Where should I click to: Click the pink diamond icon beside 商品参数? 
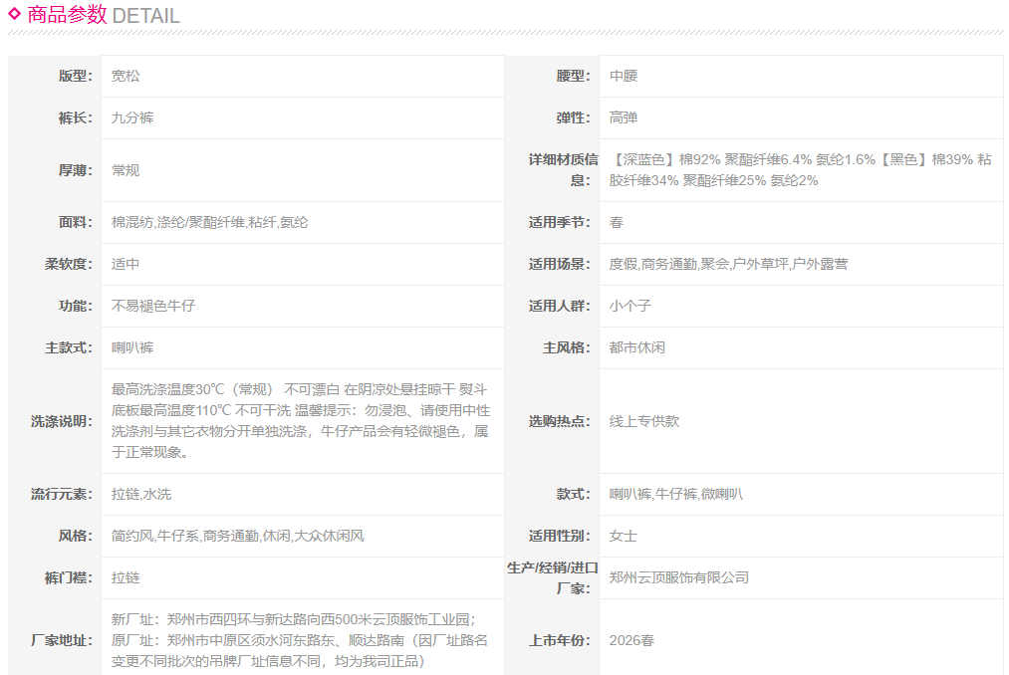click(x=14, y=13)
